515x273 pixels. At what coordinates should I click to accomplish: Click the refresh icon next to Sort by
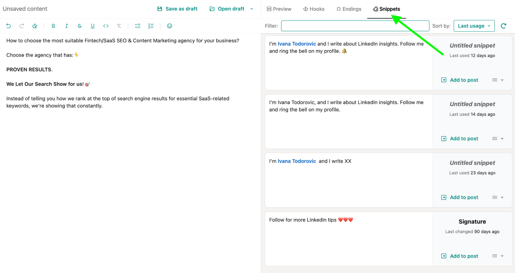pos(504,26)
